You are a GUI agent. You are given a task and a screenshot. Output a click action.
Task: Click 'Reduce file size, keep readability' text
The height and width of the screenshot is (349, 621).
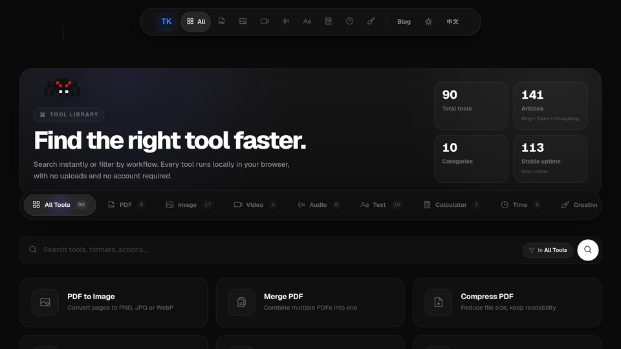pos(508,308)
